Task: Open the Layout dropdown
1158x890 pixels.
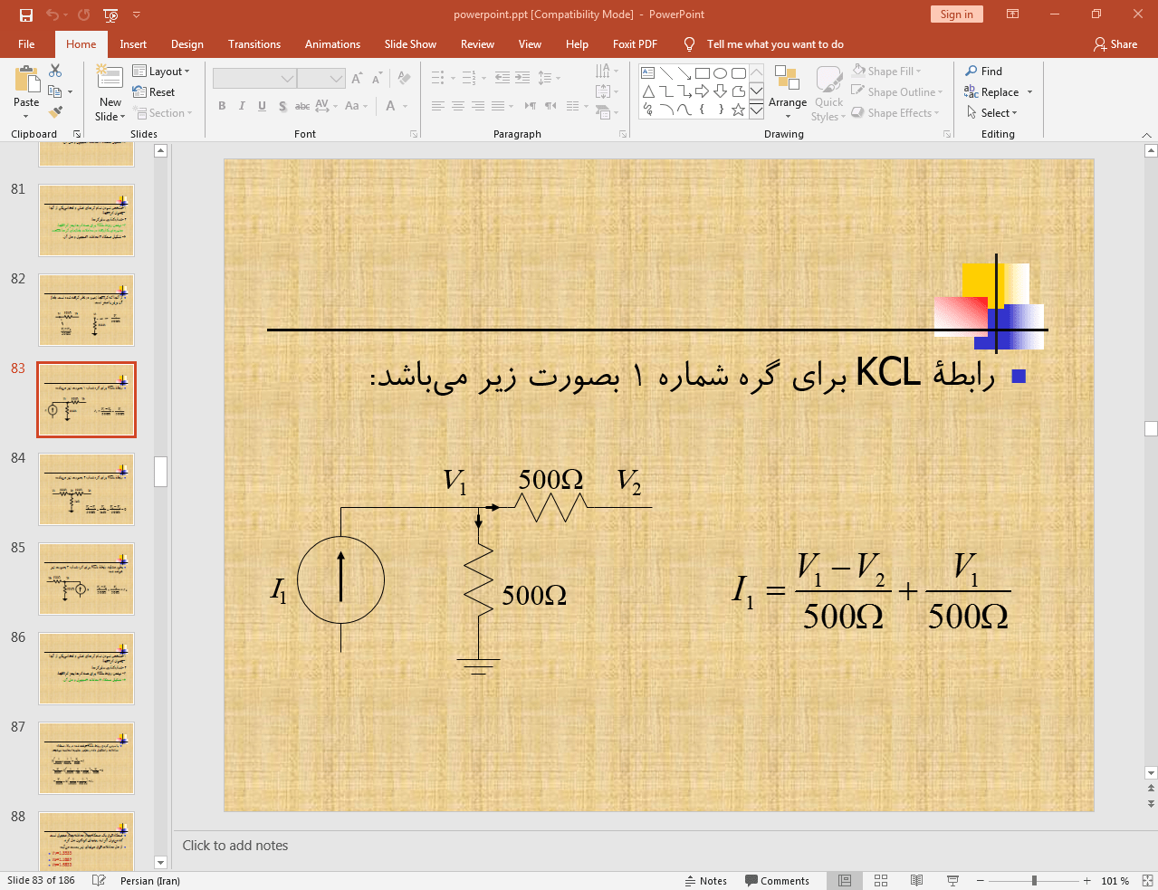Action: coord(161,72)
